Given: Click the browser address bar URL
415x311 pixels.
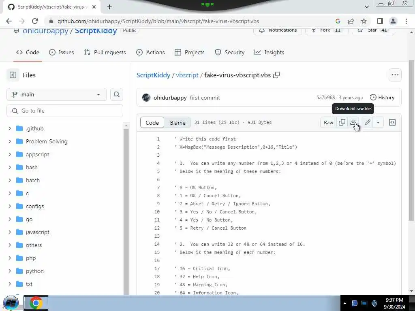Looking at the screenshot, I should (x=158, y=21).
